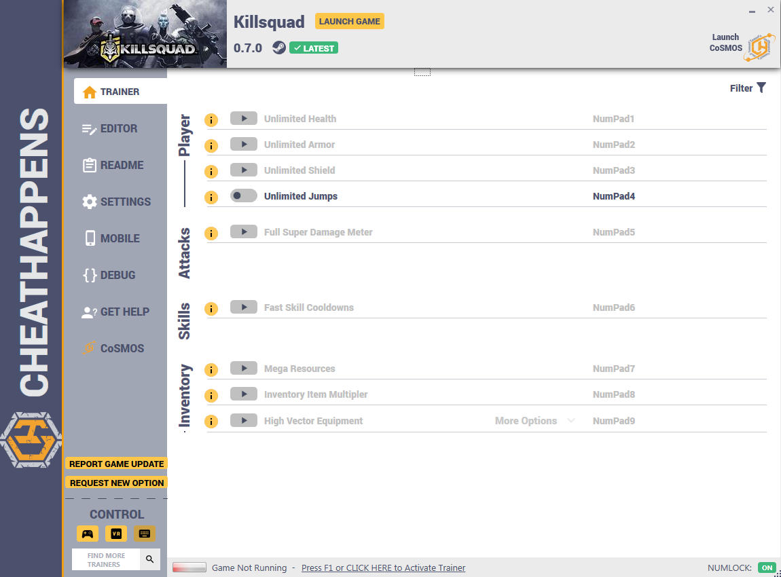
Task: Click the CoSMOS hexagon logo icon
Action: pyautogui.click(x=759, y=48)
